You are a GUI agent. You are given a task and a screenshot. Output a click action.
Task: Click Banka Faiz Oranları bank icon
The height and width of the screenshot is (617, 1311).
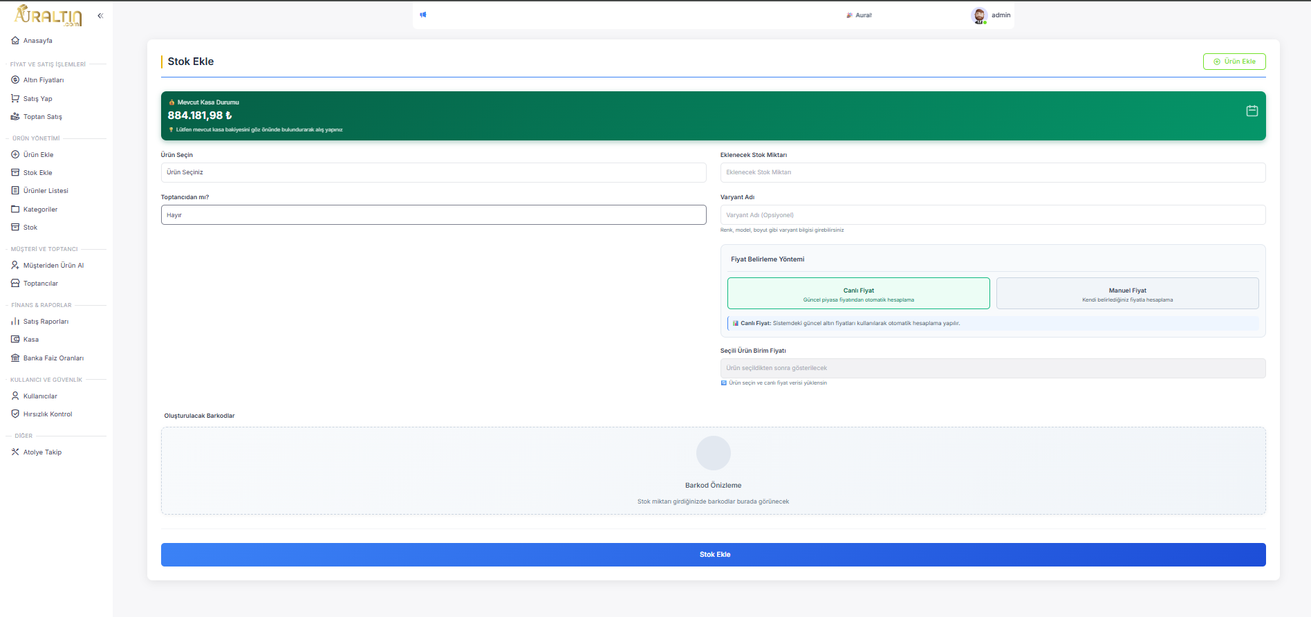[15, 358]
